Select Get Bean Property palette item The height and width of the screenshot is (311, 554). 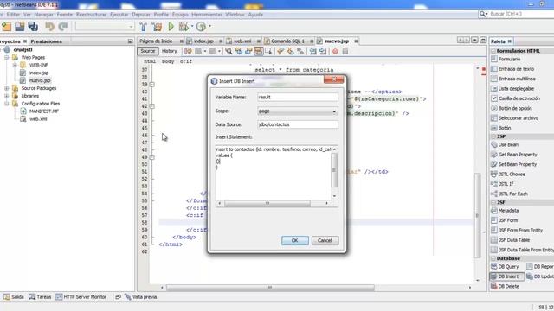tap(514, 155)
